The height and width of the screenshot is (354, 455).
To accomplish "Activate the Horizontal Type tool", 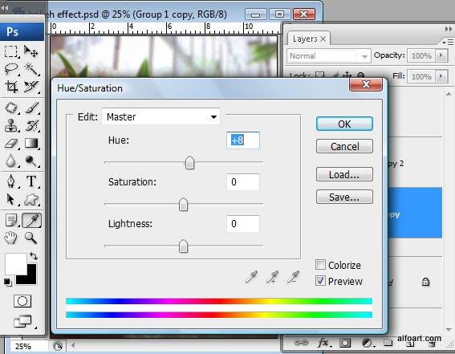I will click(x=31, y=181).
